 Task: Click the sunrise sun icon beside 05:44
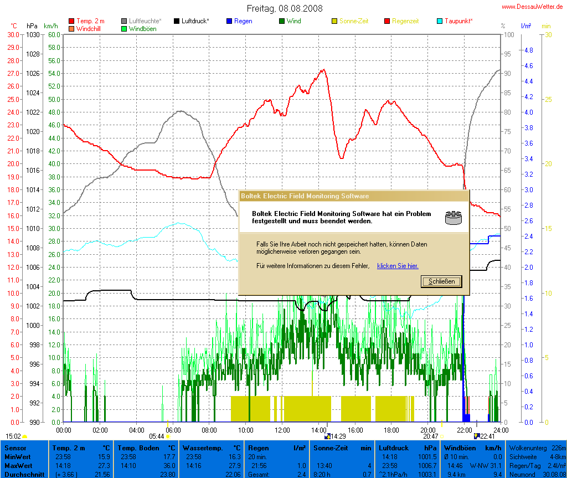(x=168, y=436)
